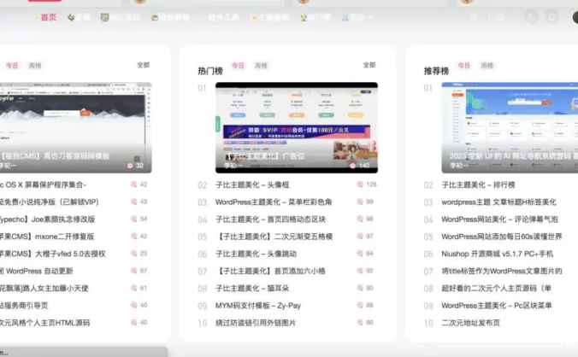Switch to the 周榜 tab in the left card
Viewport: 578px width, 357px height.
tap(35, 66)
